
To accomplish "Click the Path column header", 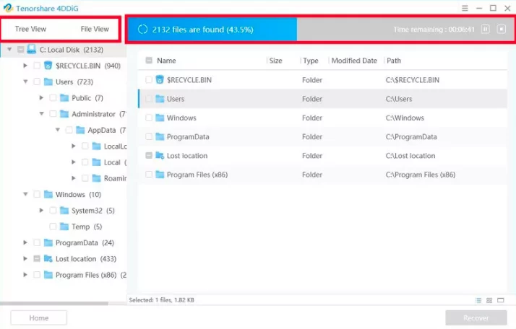I will [x=394, y=61].
